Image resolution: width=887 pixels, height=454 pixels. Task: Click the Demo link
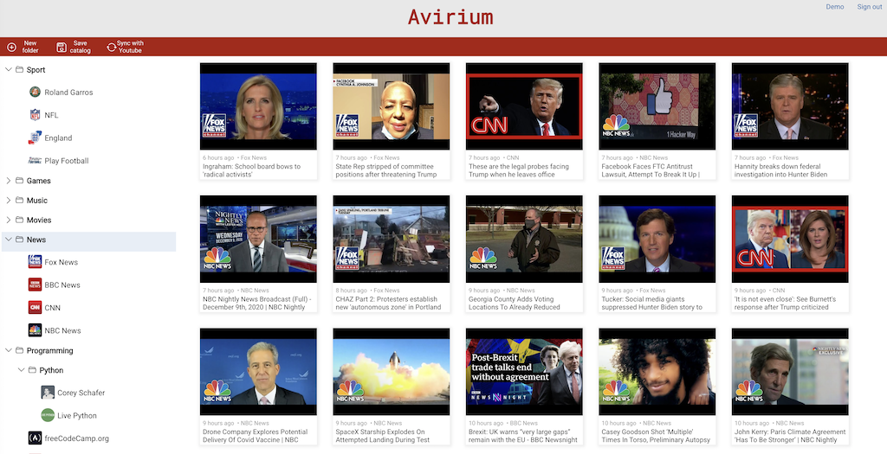pos(834,7)
